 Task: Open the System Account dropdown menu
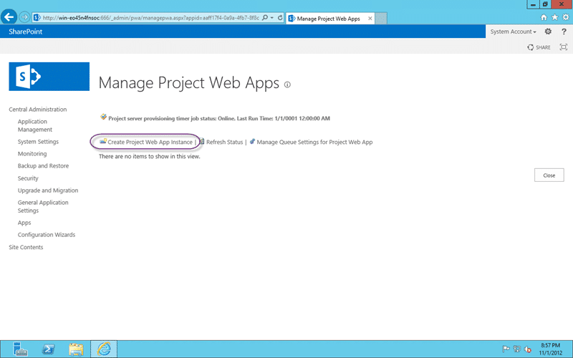tap(513, 32)
